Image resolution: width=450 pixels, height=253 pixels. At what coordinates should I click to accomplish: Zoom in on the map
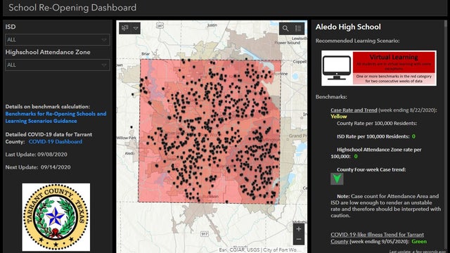pyautogui.click(x=299, y=229)
